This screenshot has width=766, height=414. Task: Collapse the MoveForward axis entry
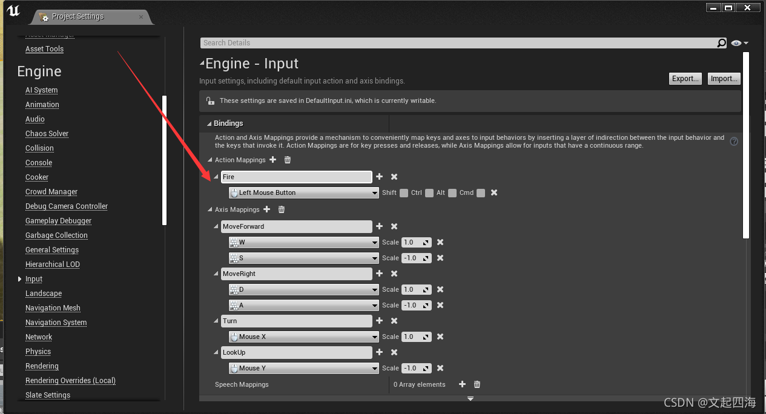pos(217,226)
